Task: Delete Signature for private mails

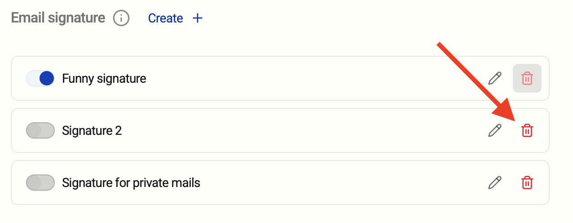Action: (x=527, y=183)
